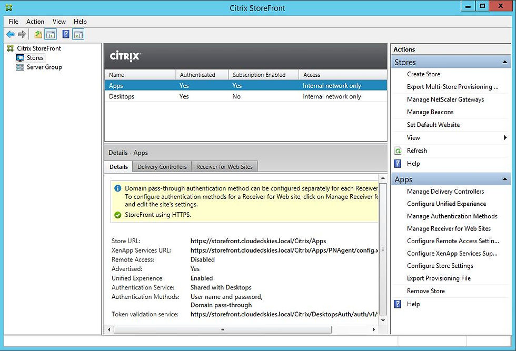Click the Back arrow toolbar icon
This screenshot has height=351, width=516.
pyautogui.click(x=10, y=34)
